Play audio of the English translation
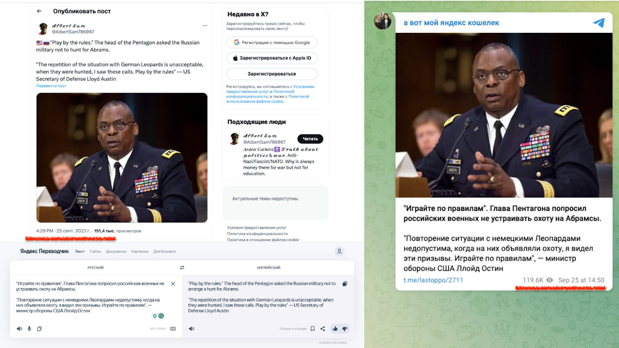The image size is (619, 348). [192, 329]
